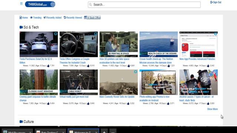Open the IV Back Office tab
The height and width of the screenshot is (133, 237).
point(92,18)
